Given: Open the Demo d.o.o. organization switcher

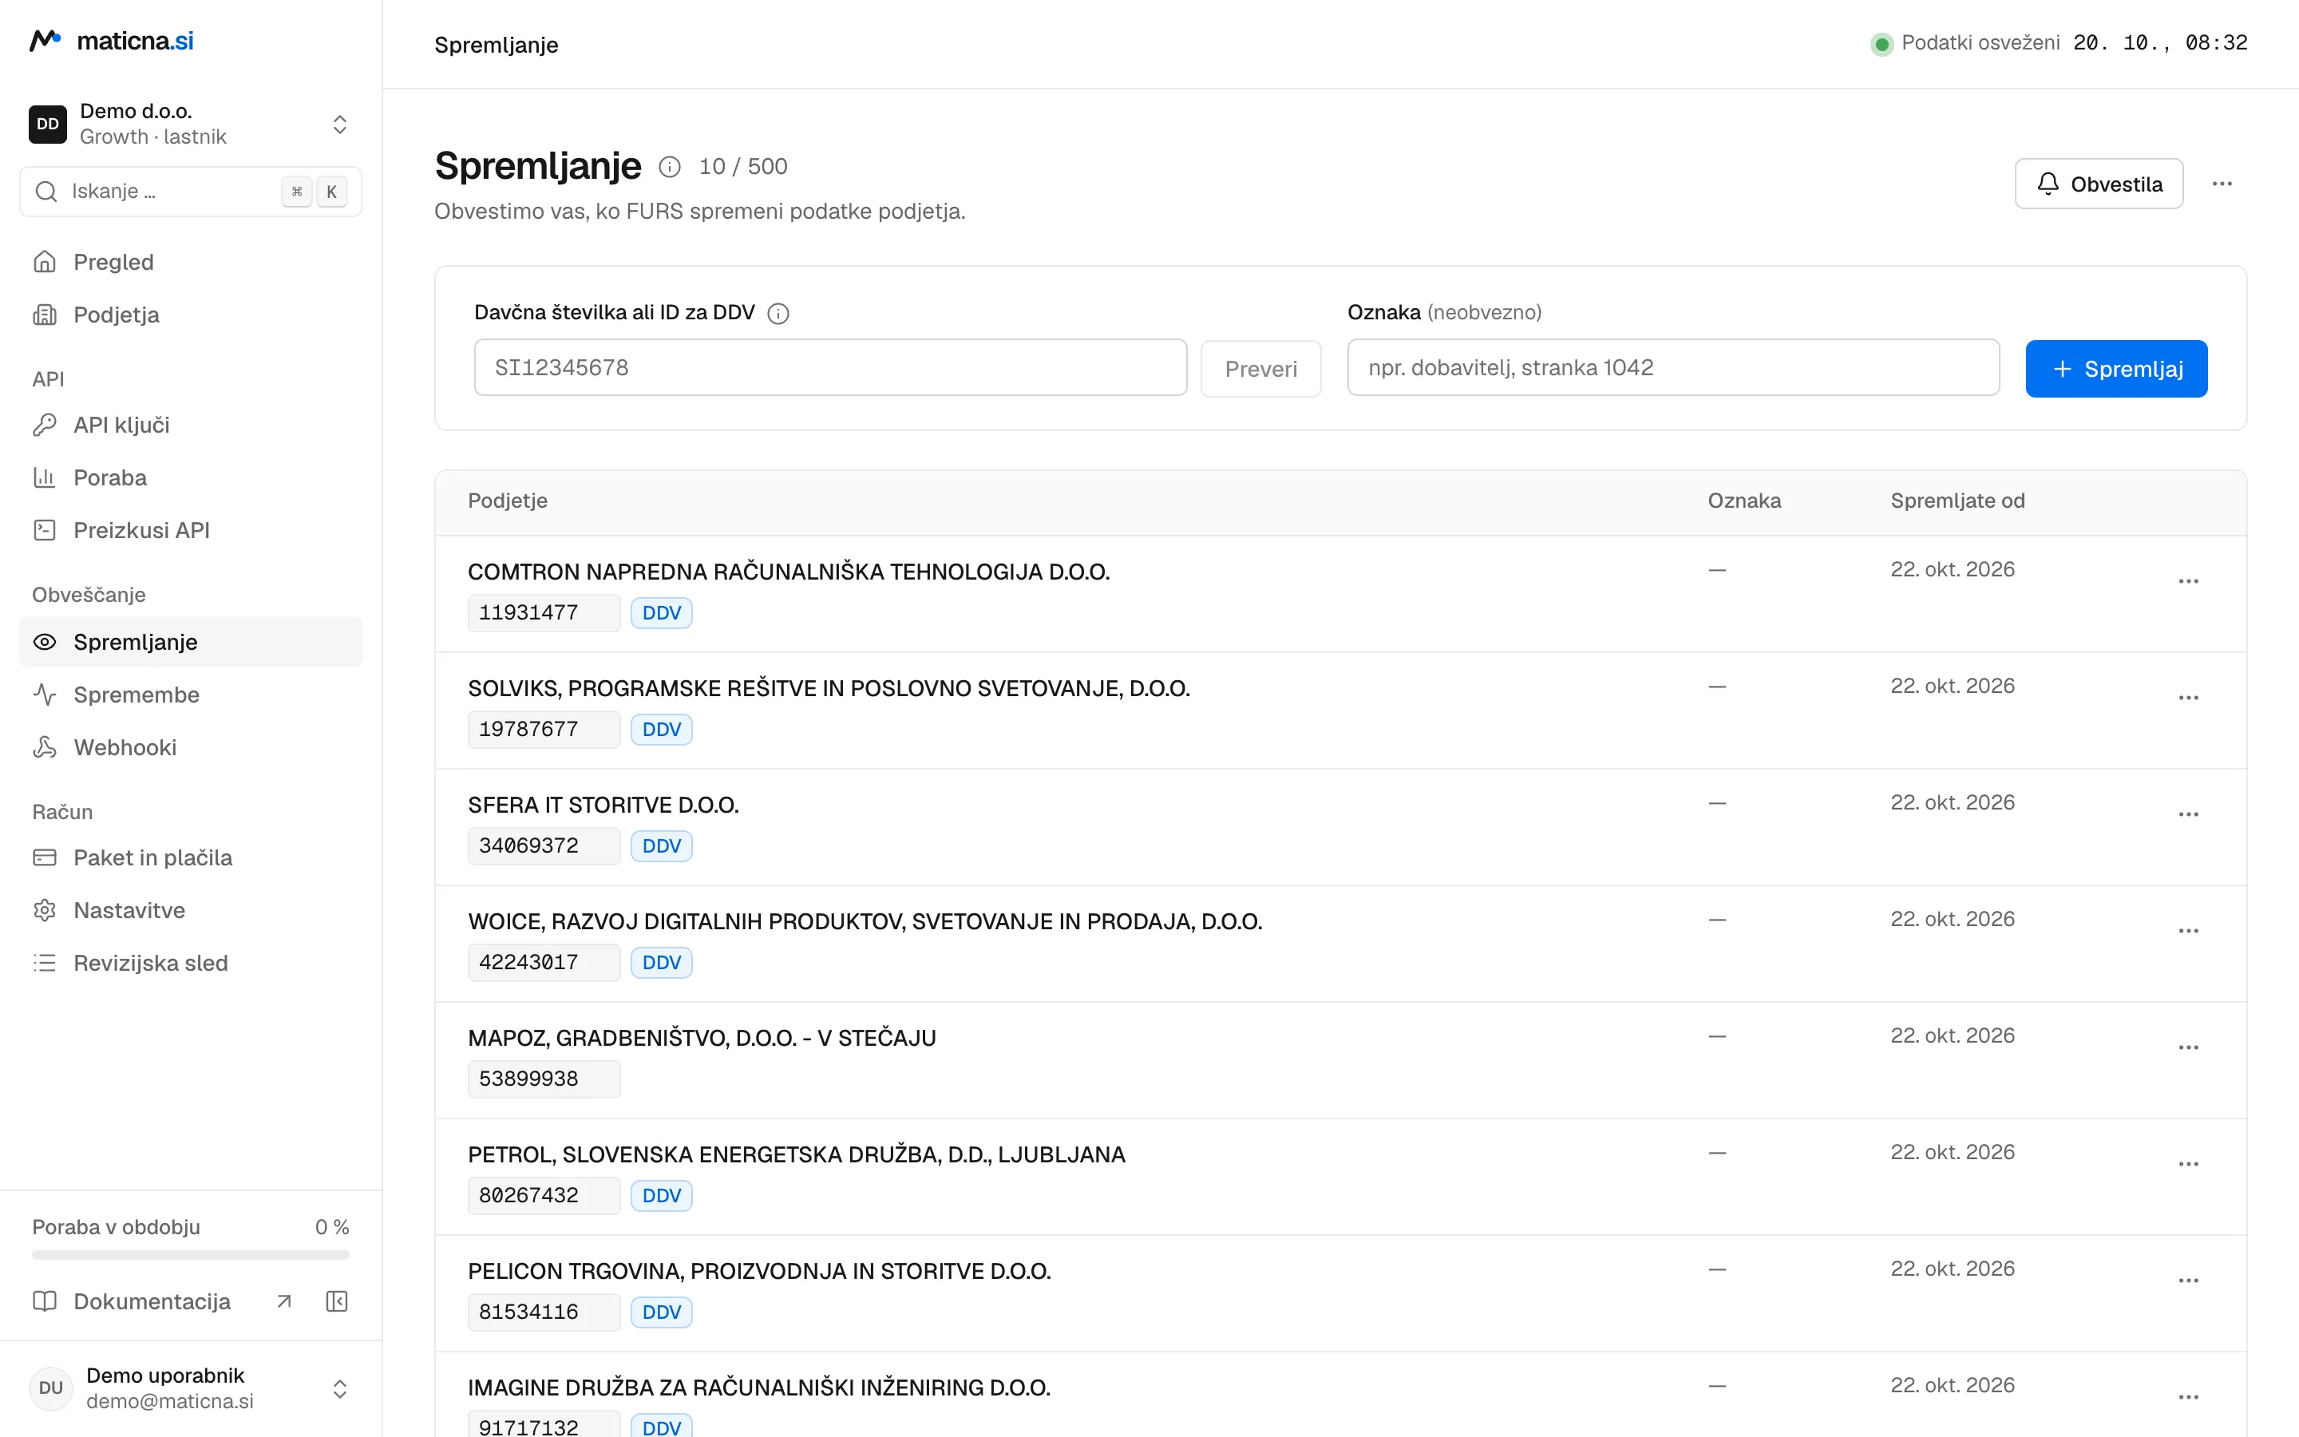Looking at the screenshot, I should pyautogui.click(x=190, y=124).
